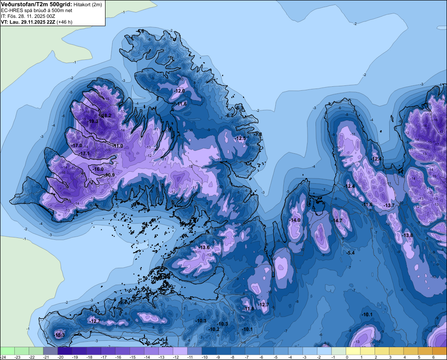Click the -15 label in the bottom legend
The image size is (447, 360).
(132, 357)
